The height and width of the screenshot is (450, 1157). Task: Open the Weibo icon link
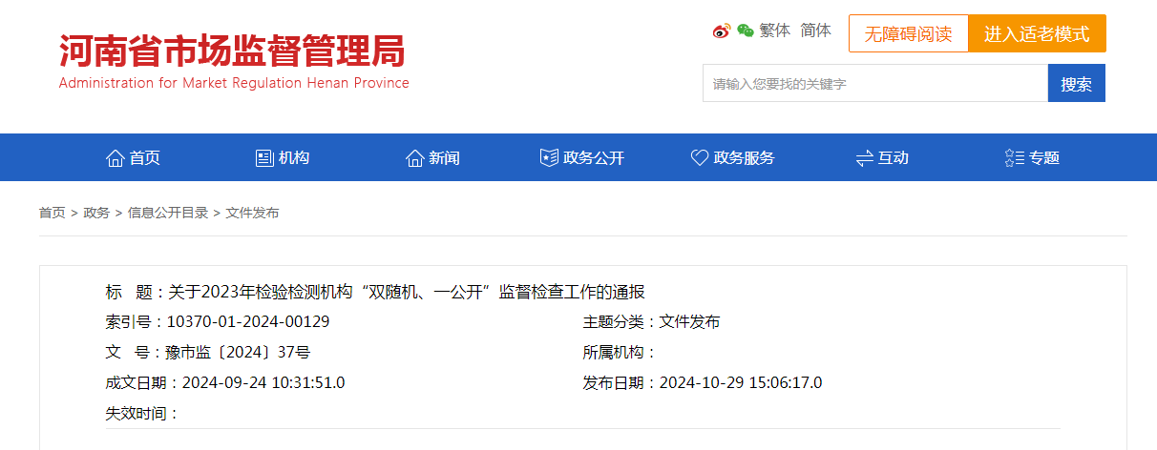tap(722, 31)
